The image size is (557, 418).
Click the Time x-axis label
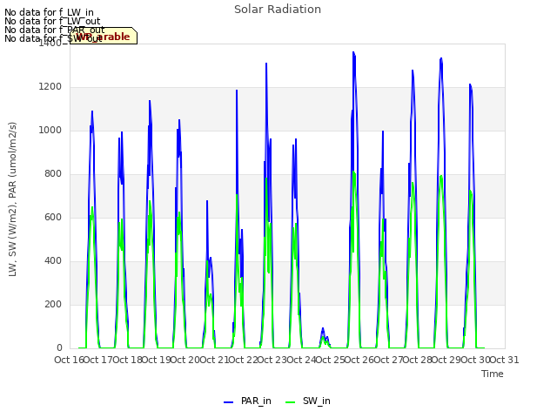pos(493,374)
